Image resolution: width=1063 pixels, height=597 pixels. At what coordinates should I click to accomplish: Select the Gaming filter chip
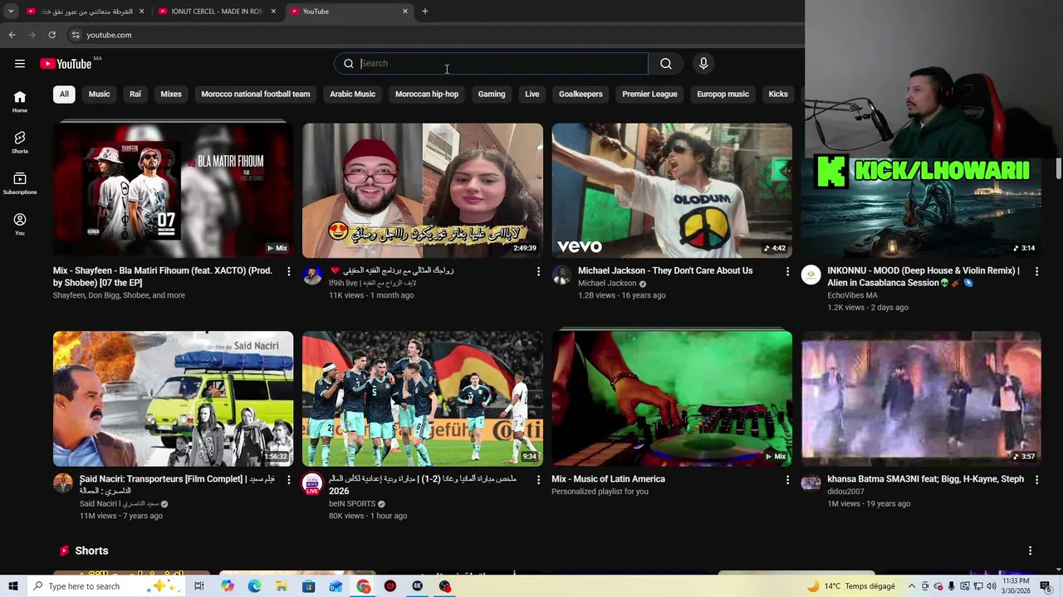click(x=492, y=94)
